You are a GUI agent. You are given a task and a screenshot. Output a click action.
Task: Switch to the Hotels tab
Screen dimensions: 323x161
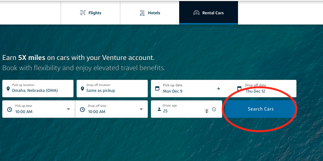click(150, 13)
